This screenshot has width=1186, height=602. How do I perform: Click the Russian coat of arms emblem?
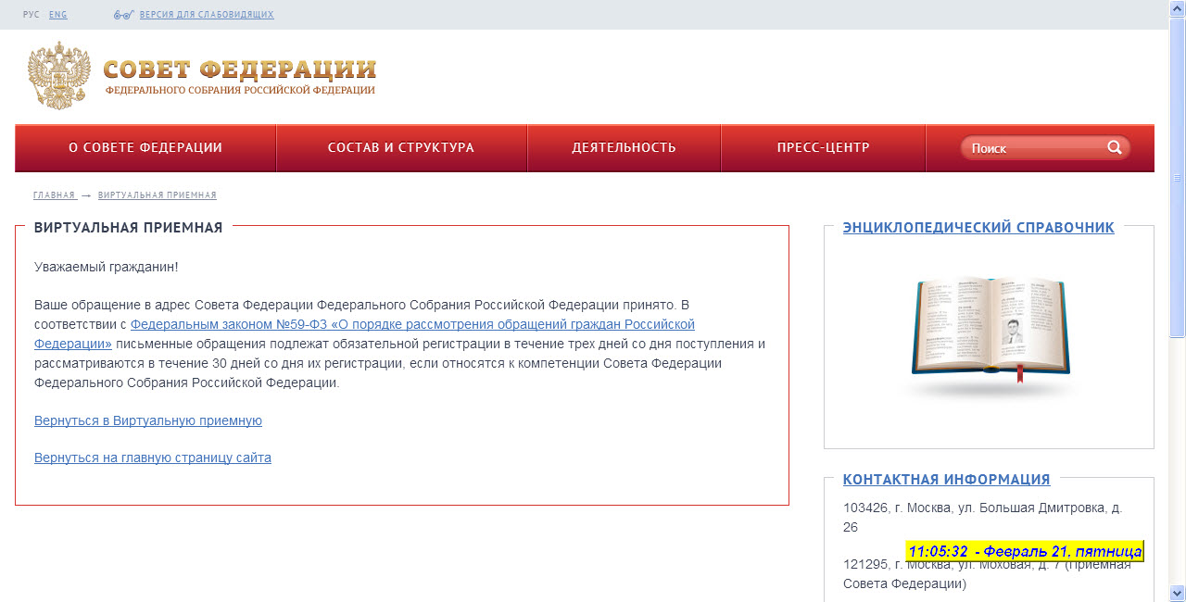[60, 75]
